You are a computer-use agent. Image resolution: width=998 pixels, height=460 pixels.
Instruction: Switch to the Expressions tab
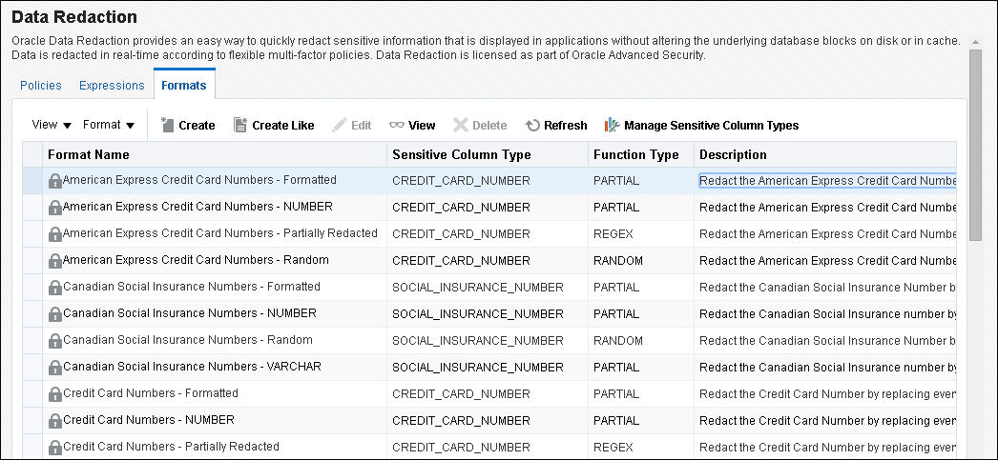[111, 86]
